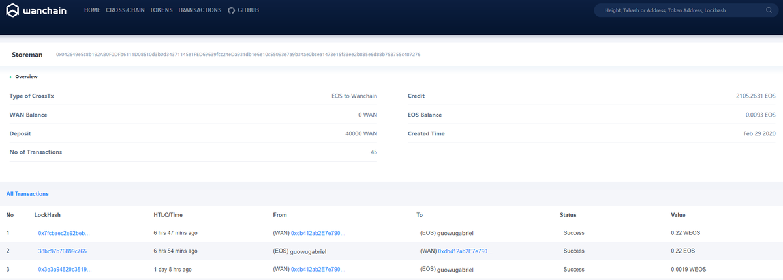Open row 3 From WAN address link
The height and width of the screenshot is (280, 783).
(318, 270)
